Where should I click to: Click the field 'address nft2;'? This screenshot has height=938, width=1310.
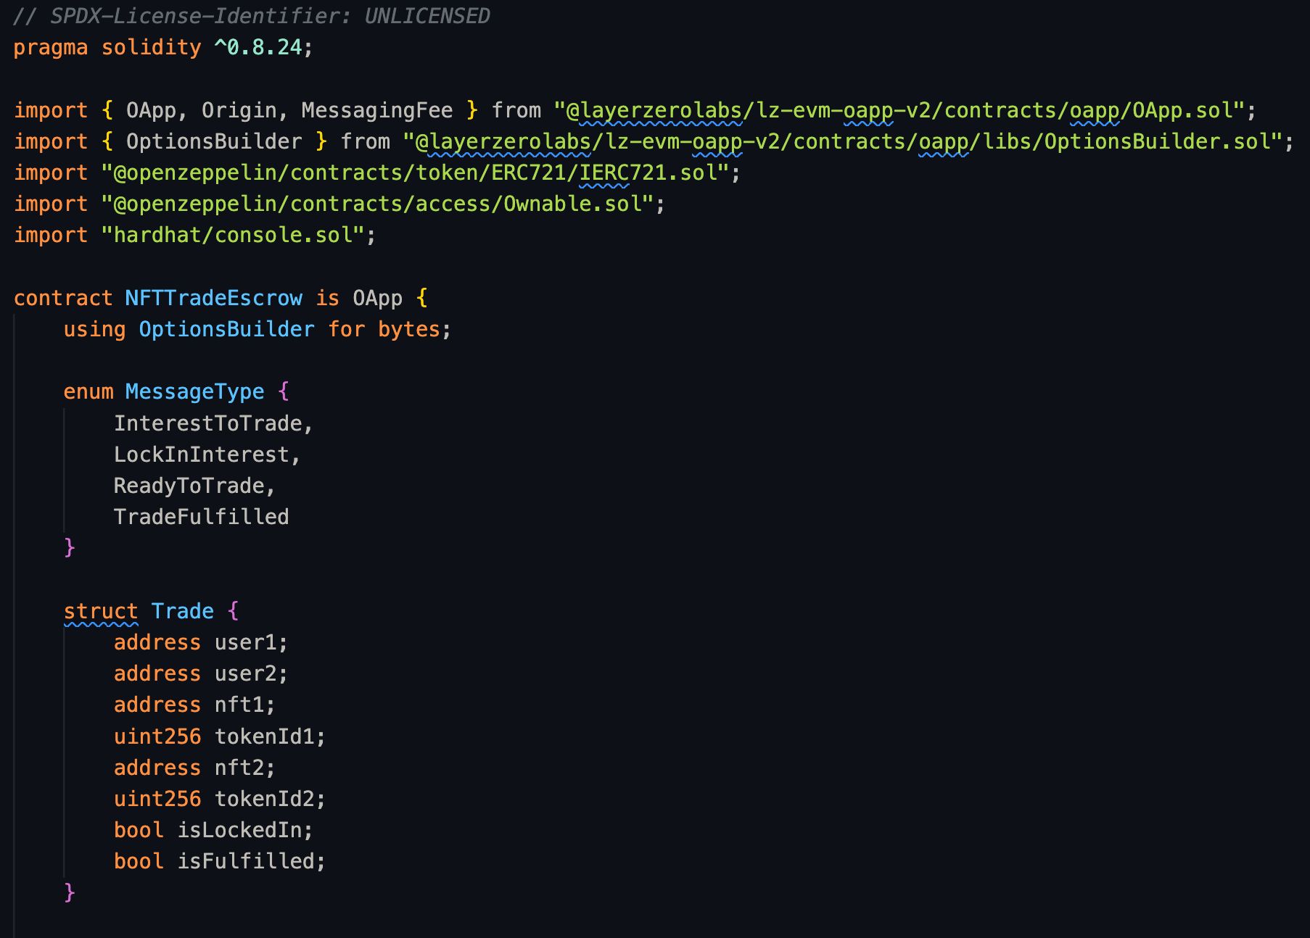point(194,768)
